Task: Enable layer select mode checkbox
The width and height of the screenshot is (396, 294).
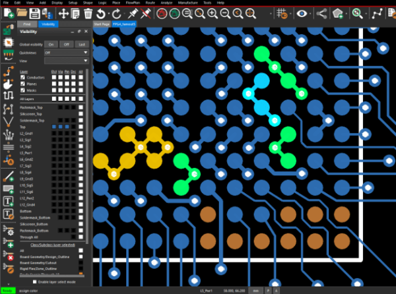Action: point(34,282)
